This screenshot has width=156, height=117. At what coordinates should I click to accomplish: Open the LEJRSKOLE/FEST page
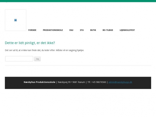pyautogui.click(x=127, y=30)
